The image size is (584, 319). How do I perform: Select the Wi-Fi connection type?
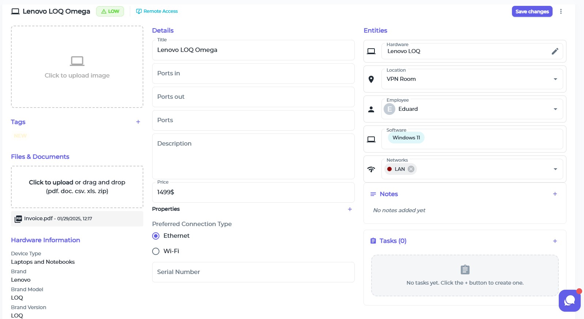156,251
